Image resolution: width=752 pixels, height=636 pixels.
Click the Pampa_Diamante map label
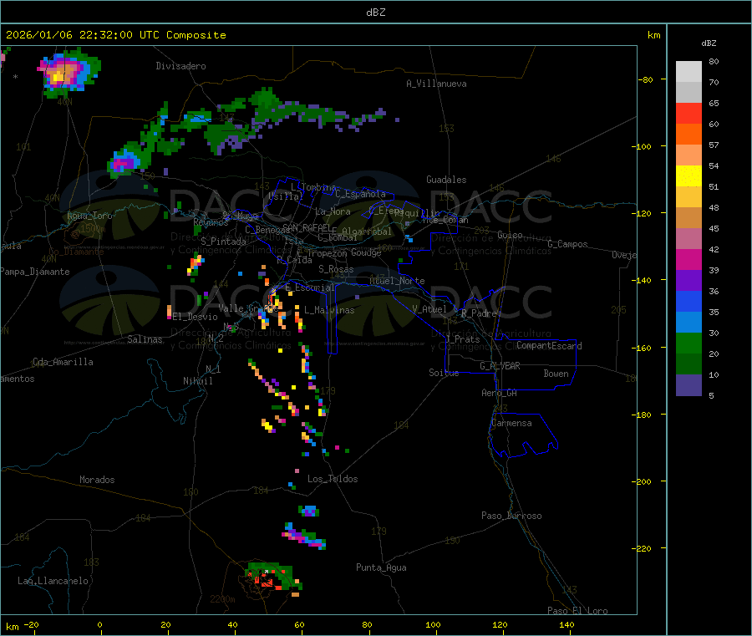35,272
